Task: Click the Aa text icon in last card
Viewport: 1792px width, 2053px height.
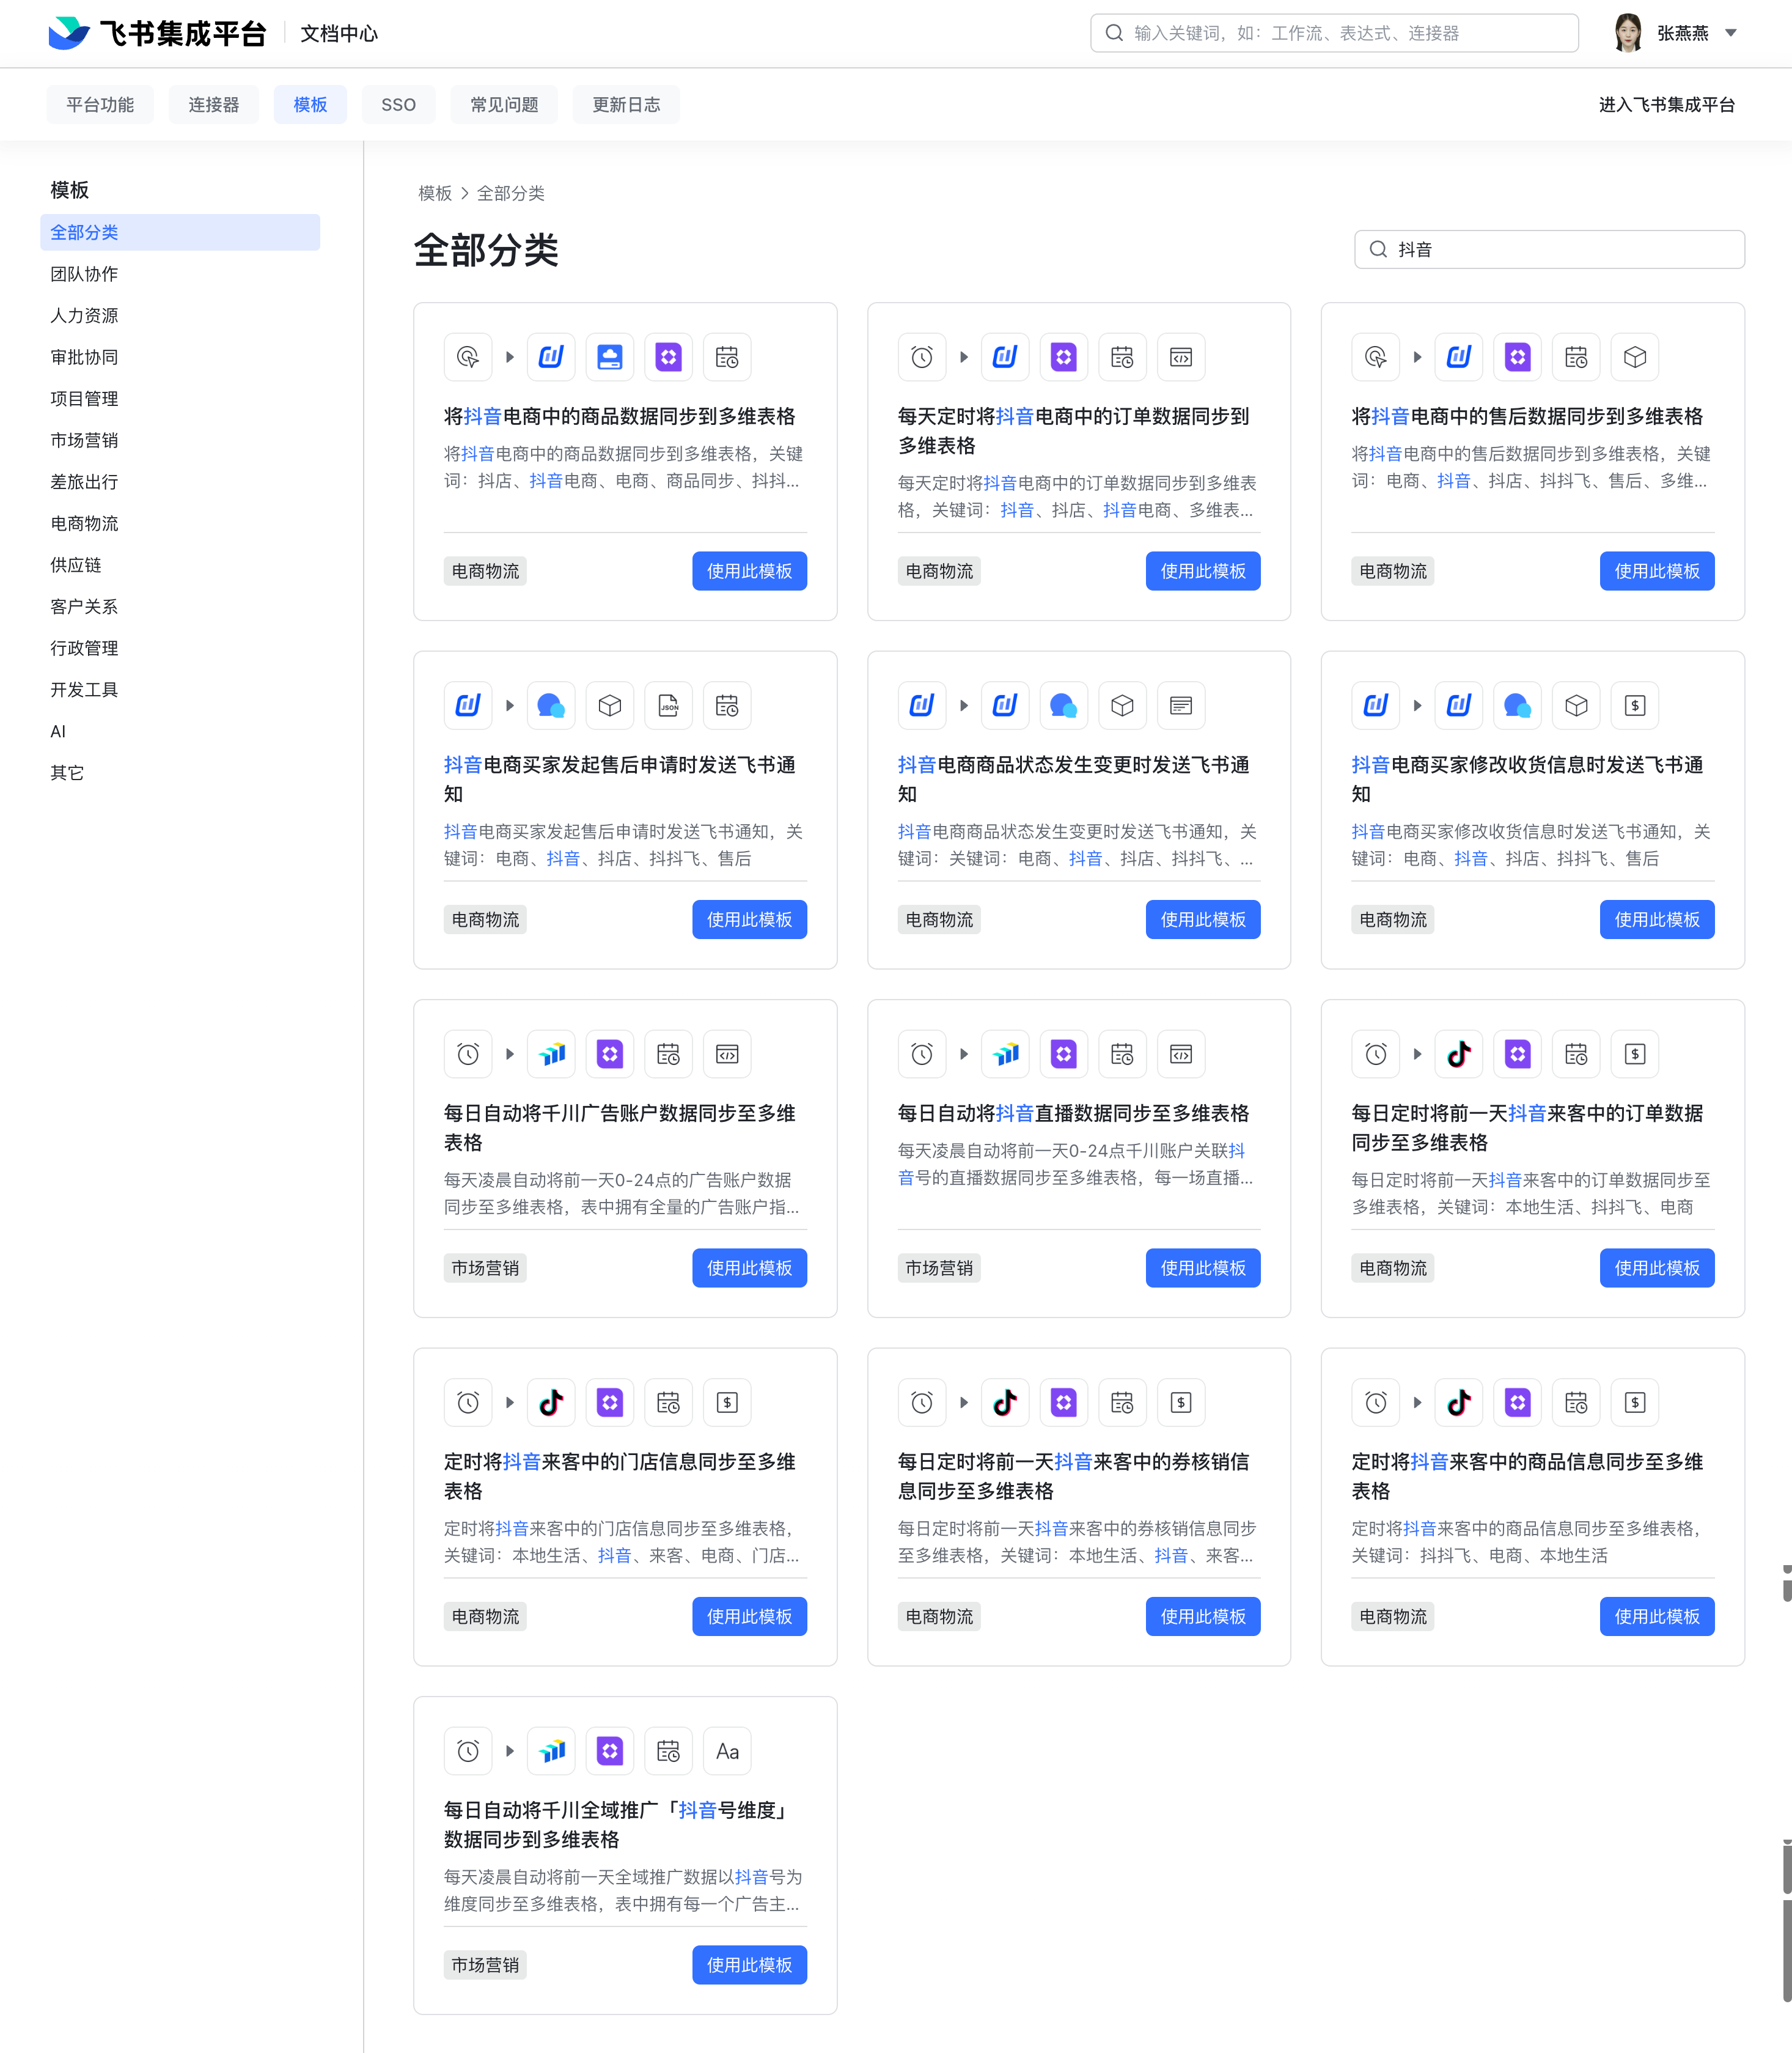Action: (727, 1751)
